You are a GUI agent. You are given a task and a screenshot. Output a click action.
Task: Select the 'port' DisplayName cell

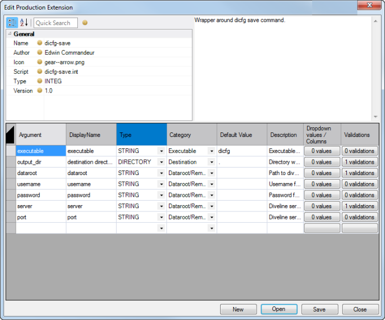pos(91,217)
